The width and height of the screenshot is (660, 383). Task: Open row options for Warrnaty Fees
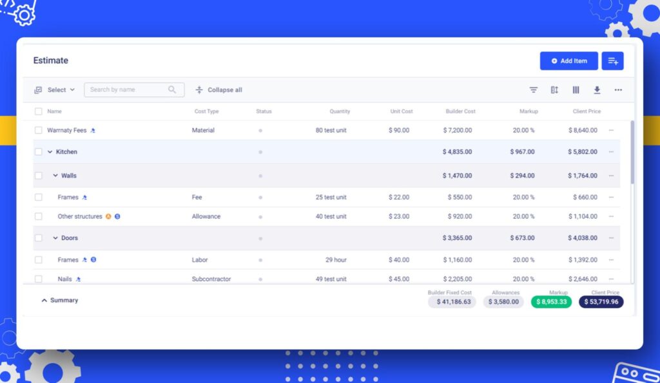click(611, 130)
